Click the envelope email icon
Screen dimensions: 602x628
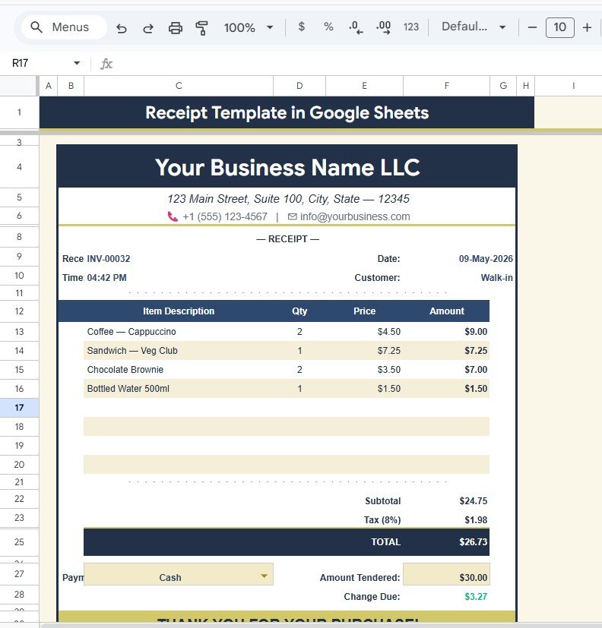[x=292, y=216]
